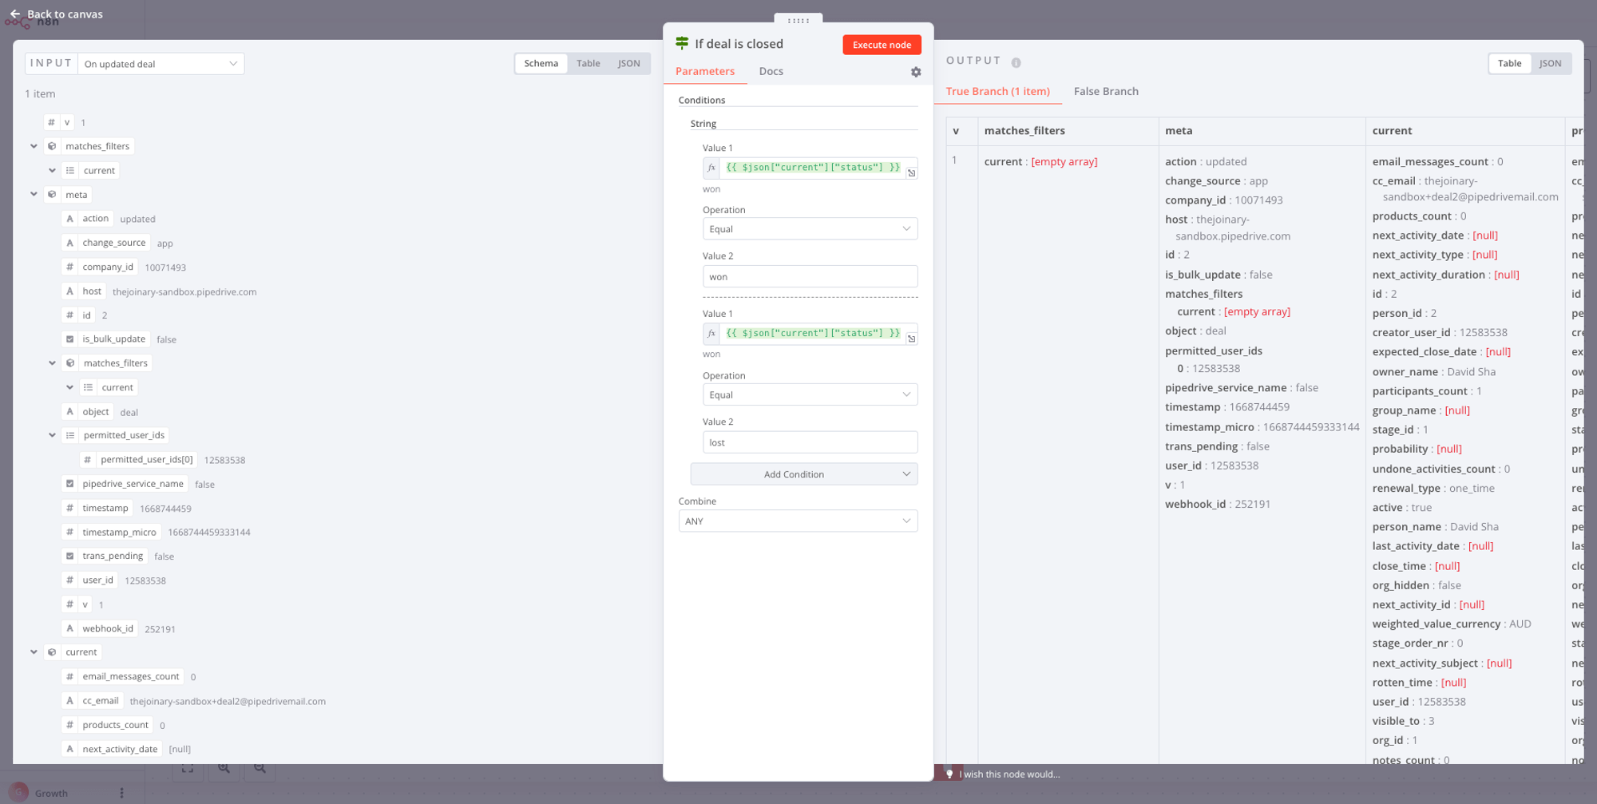The height and width of the screenshot is (804, 1597).
Task: Open the On updated deal input dropdown
Action: point(160,64)
